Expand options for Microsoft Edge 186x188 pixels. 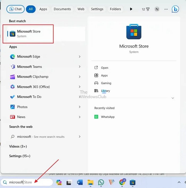[x=80, y=57]
